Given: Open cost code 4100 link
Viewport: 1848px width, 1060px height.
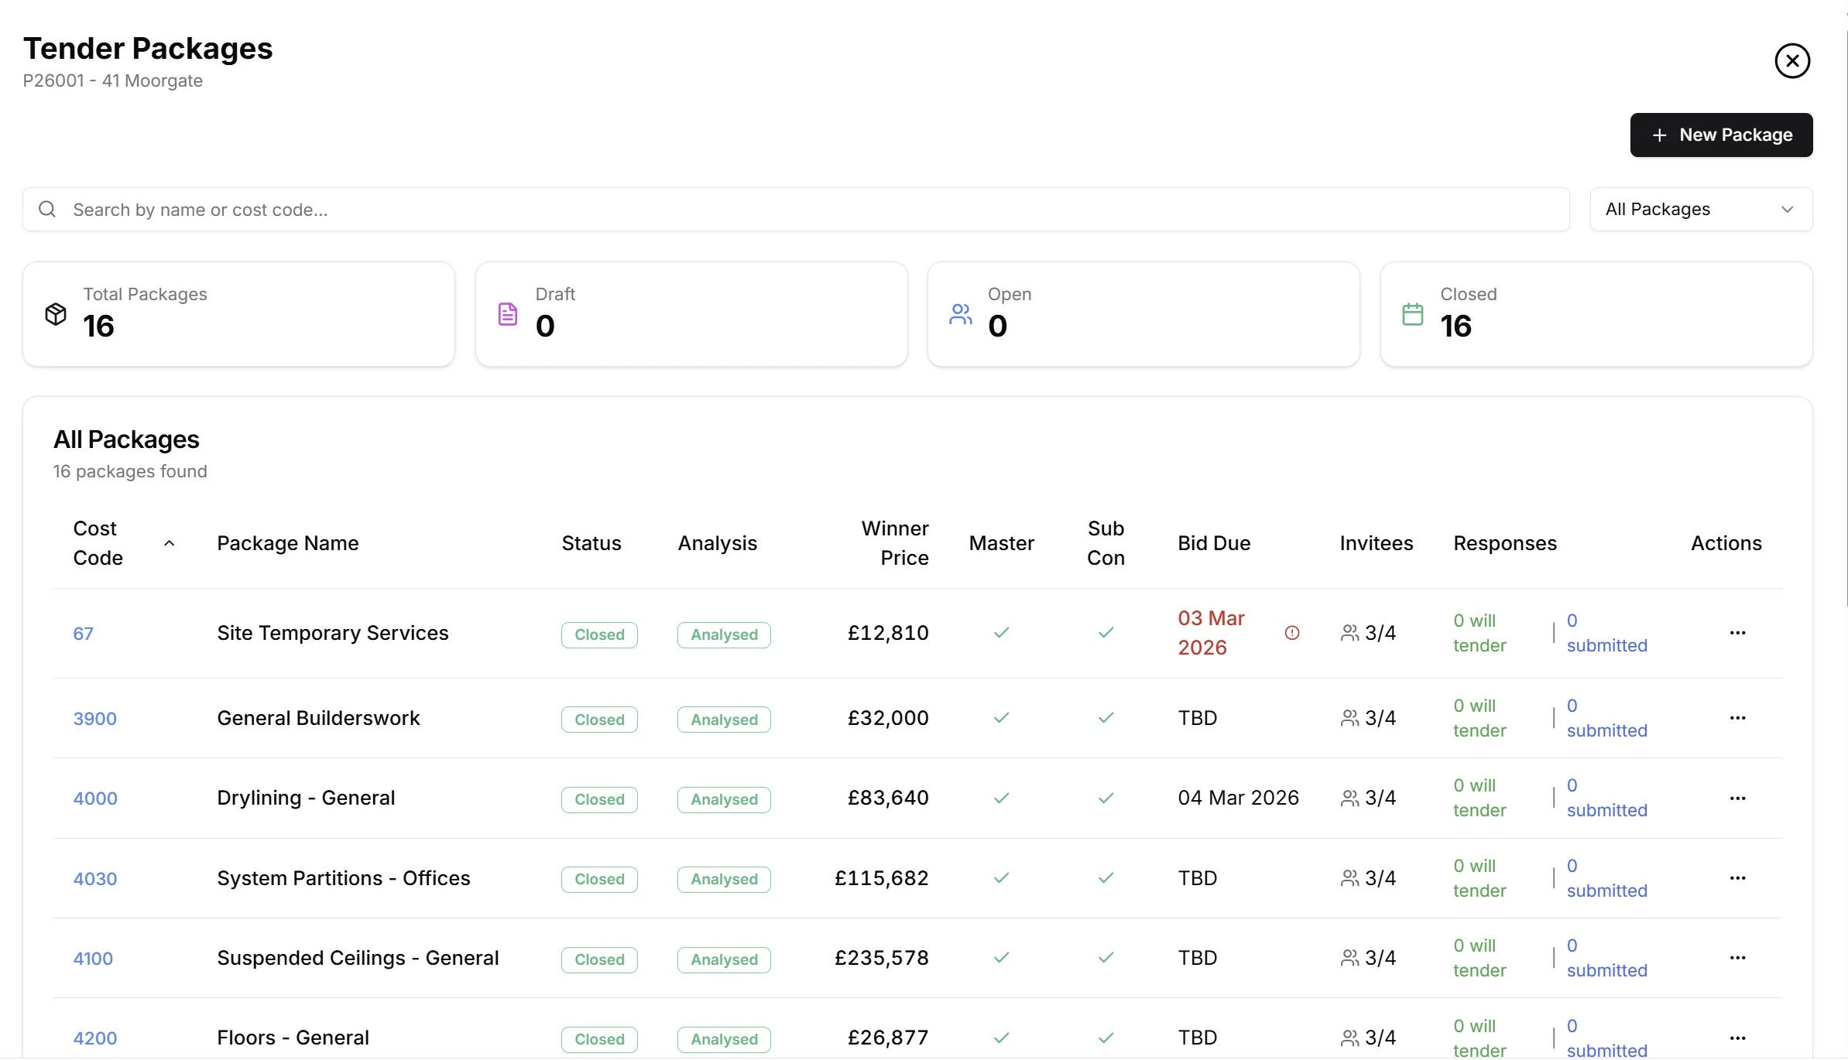Looking at the screenshot, I should point(93,958).
